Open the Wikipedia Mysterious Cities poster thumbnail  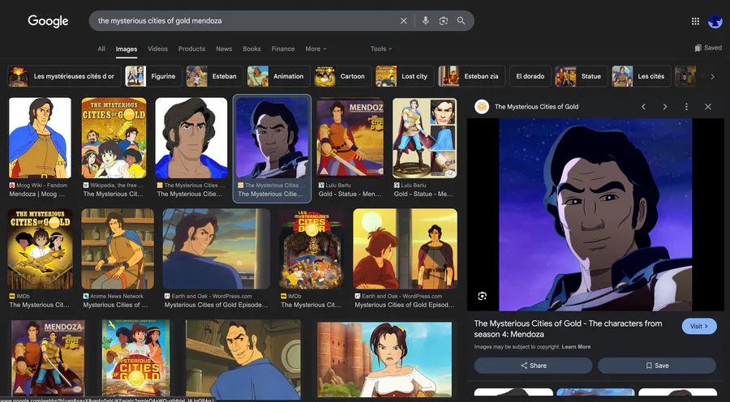(114, 138)
